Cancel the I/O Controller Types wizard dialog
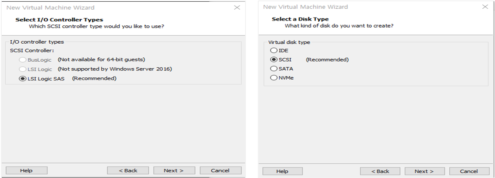Screen dimensions: 495x178 click(x=220, y=171)
